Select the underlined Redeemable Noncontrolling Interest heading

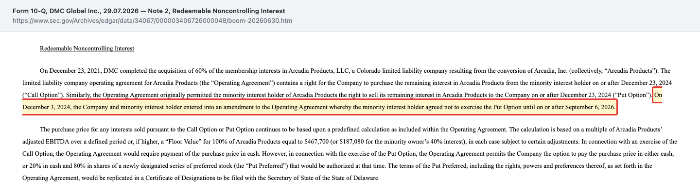click(x=87, y=49)
